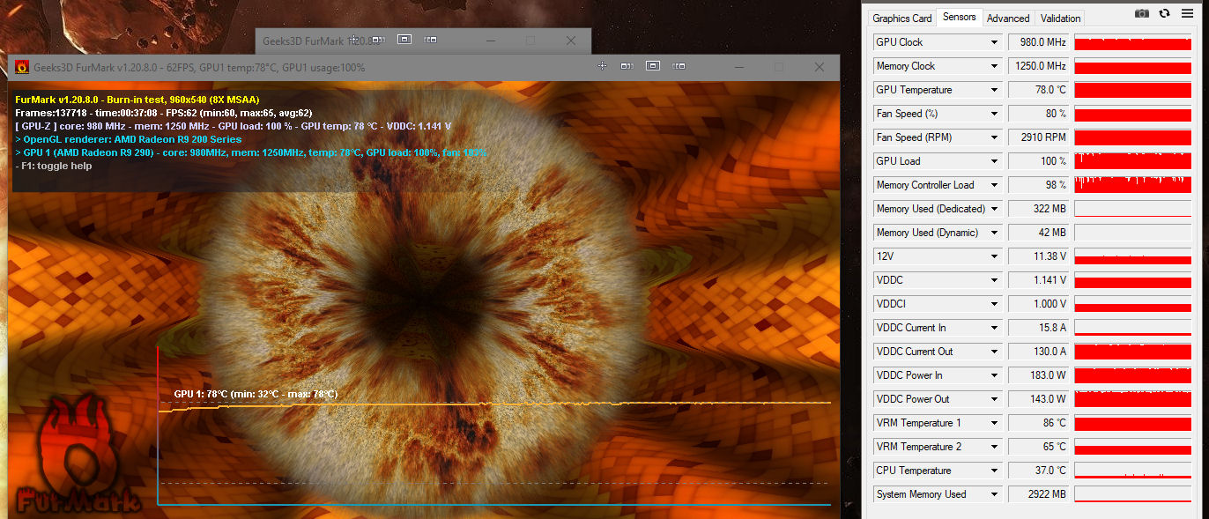Open the CPU Temperature dropdown
The image size is (1209, 519).
coord(995,471)
